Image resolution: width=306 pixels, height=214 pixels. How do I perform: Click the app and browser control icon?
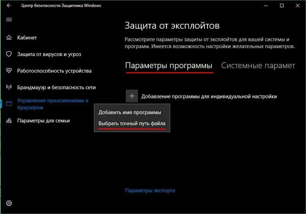point(9,103)
